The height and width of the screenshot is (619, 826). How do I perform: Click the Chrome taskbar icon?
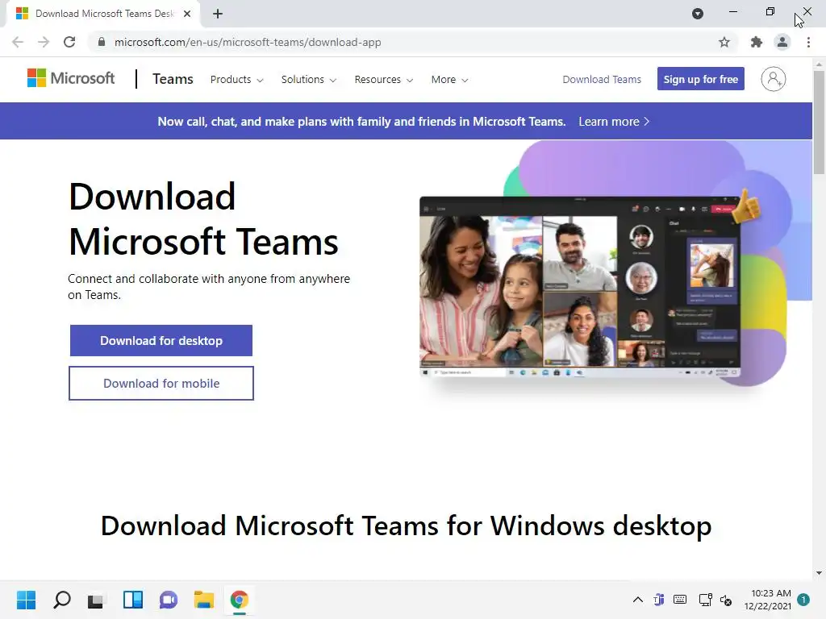point(239,600)
